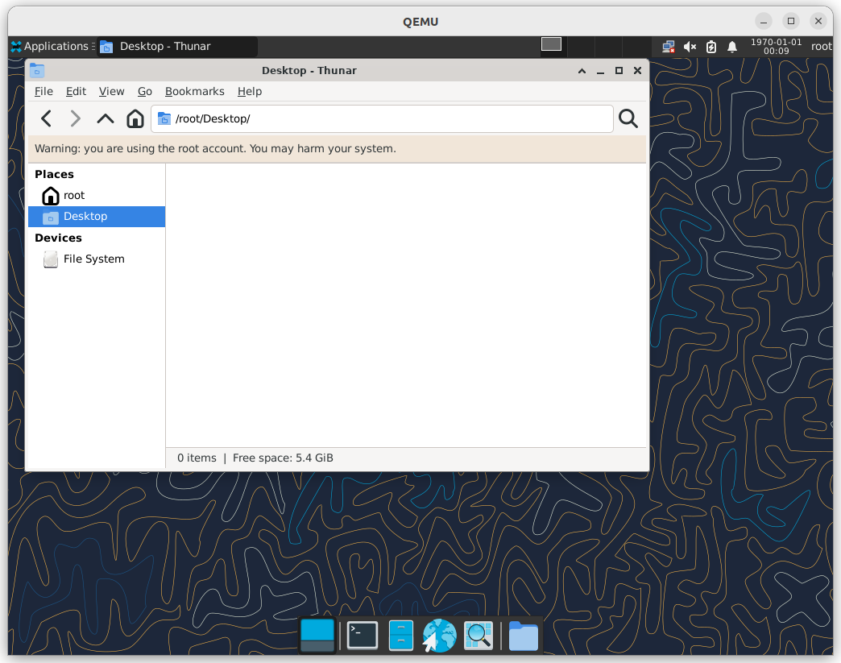The height and width of the screenshot is (663, 841).
Task: Click the battery status tray icon
Action: pos(710,47)
